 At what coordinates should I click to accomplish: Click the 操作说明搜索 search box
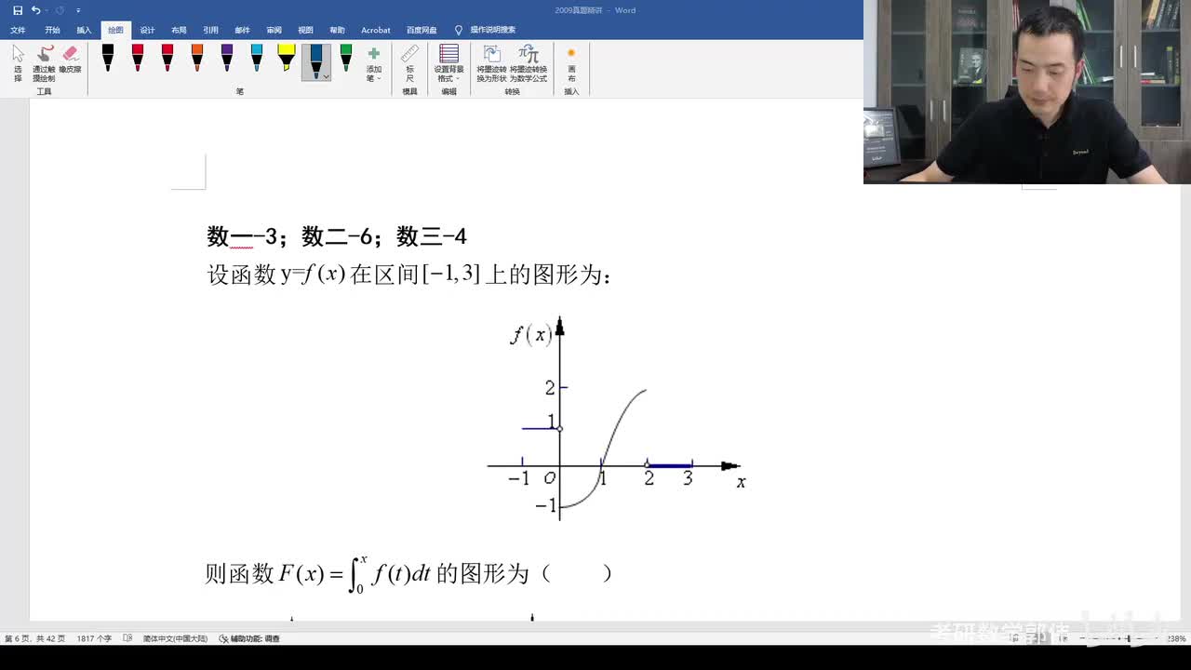pos(485,30)
